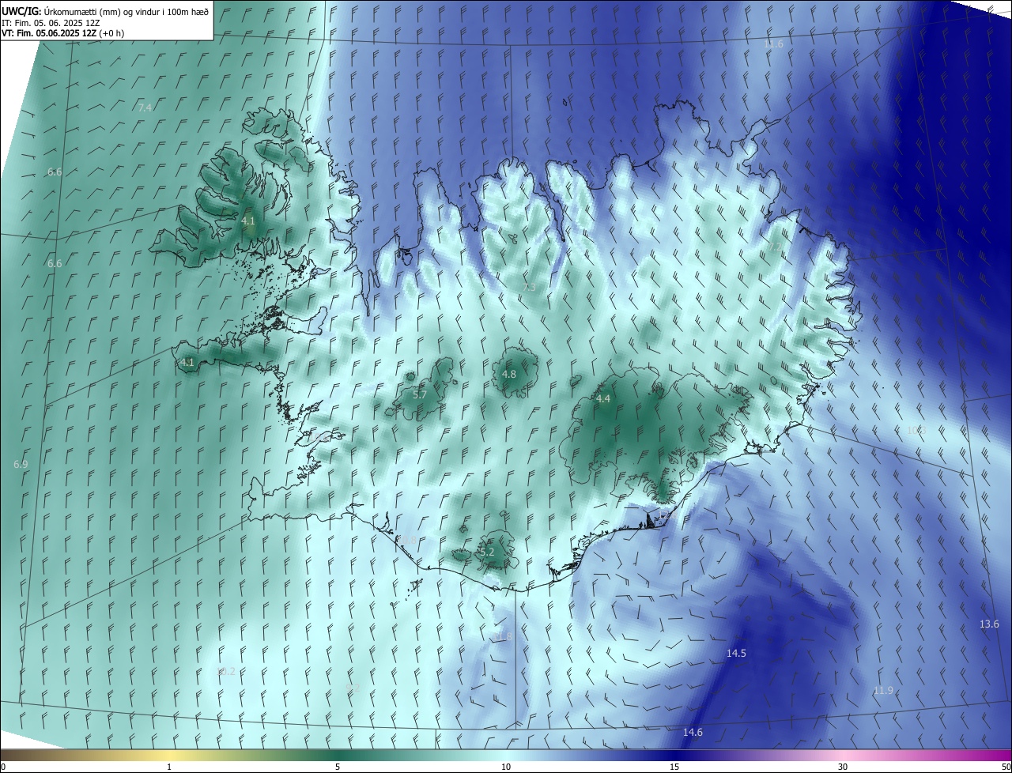Click the brown left end of colour scale
The width and height of the screenshot is (1012, 773).
pyautogui.click(x=9, y=755)
